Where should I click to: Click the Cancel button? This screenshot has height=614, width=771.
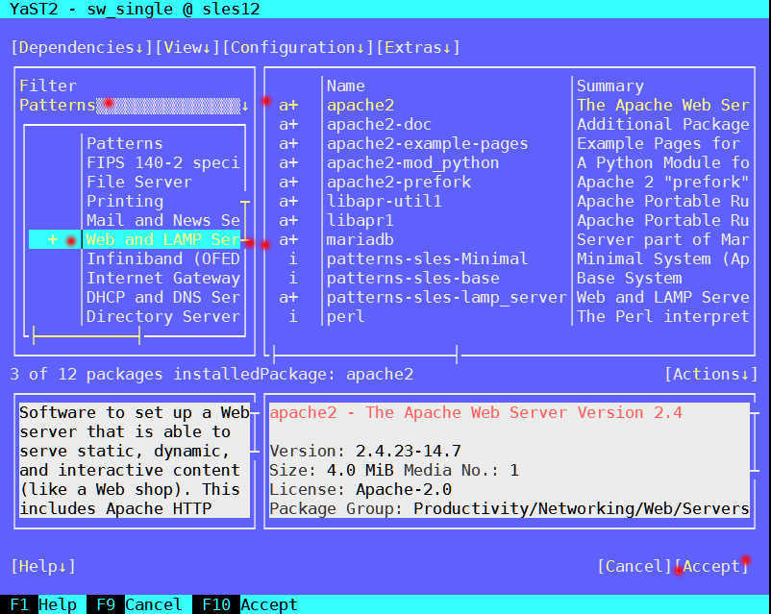[x=634, y=566]
